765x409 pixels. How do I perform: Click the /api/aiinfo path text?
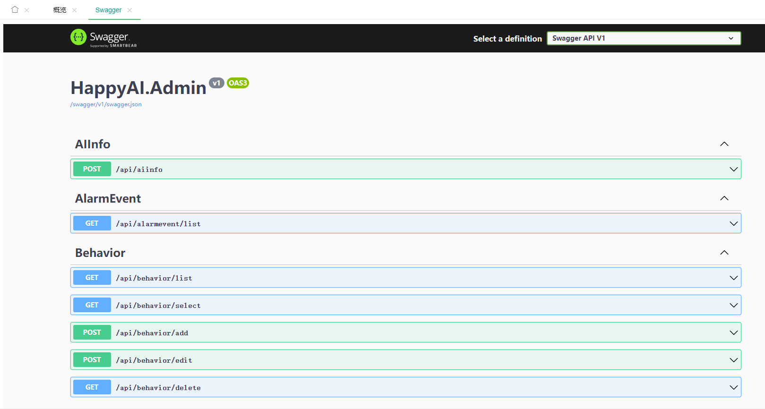139,170
